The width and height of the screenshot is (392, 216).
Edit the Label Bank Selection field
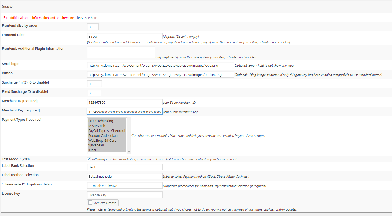tap(125, 167)
